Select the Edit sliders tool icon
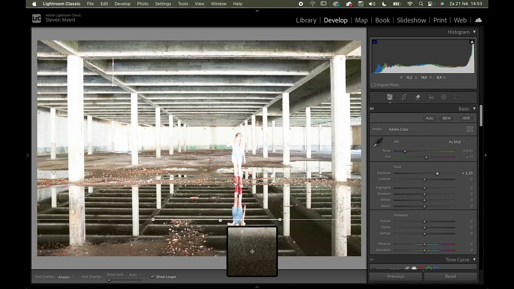The height and width of the screenshot is (289, 514). point(390,97)
